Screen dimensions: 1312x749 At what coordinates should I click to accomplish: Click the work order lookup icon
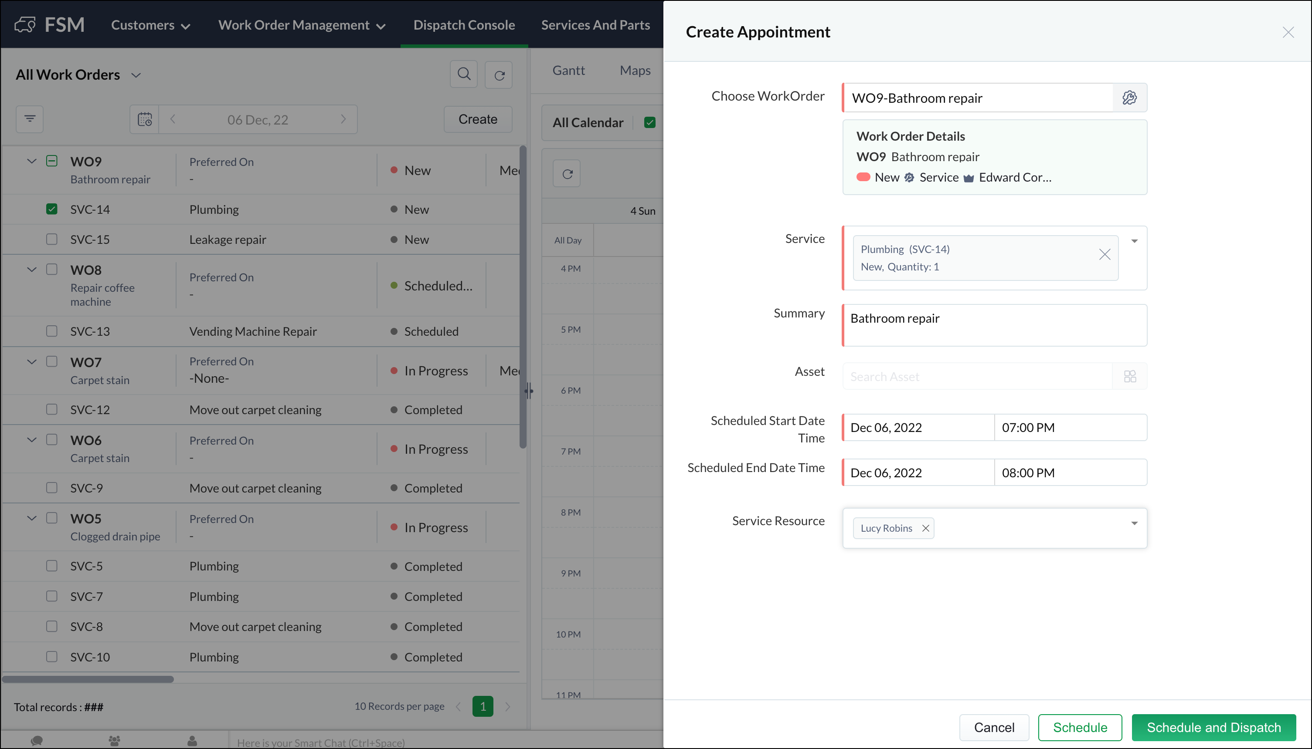[1129, 98]
